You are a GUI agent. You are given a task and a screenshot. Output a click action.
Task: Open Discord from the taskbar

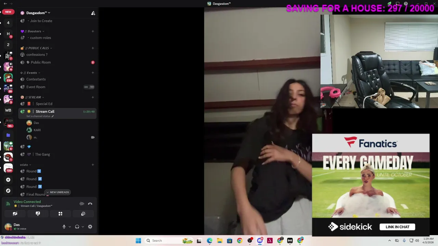point(260,241)
